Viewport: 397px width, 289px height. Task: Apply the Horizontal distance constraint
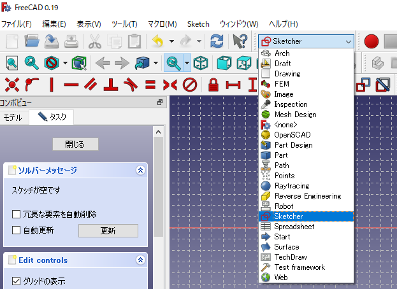(x=233, y=85)
